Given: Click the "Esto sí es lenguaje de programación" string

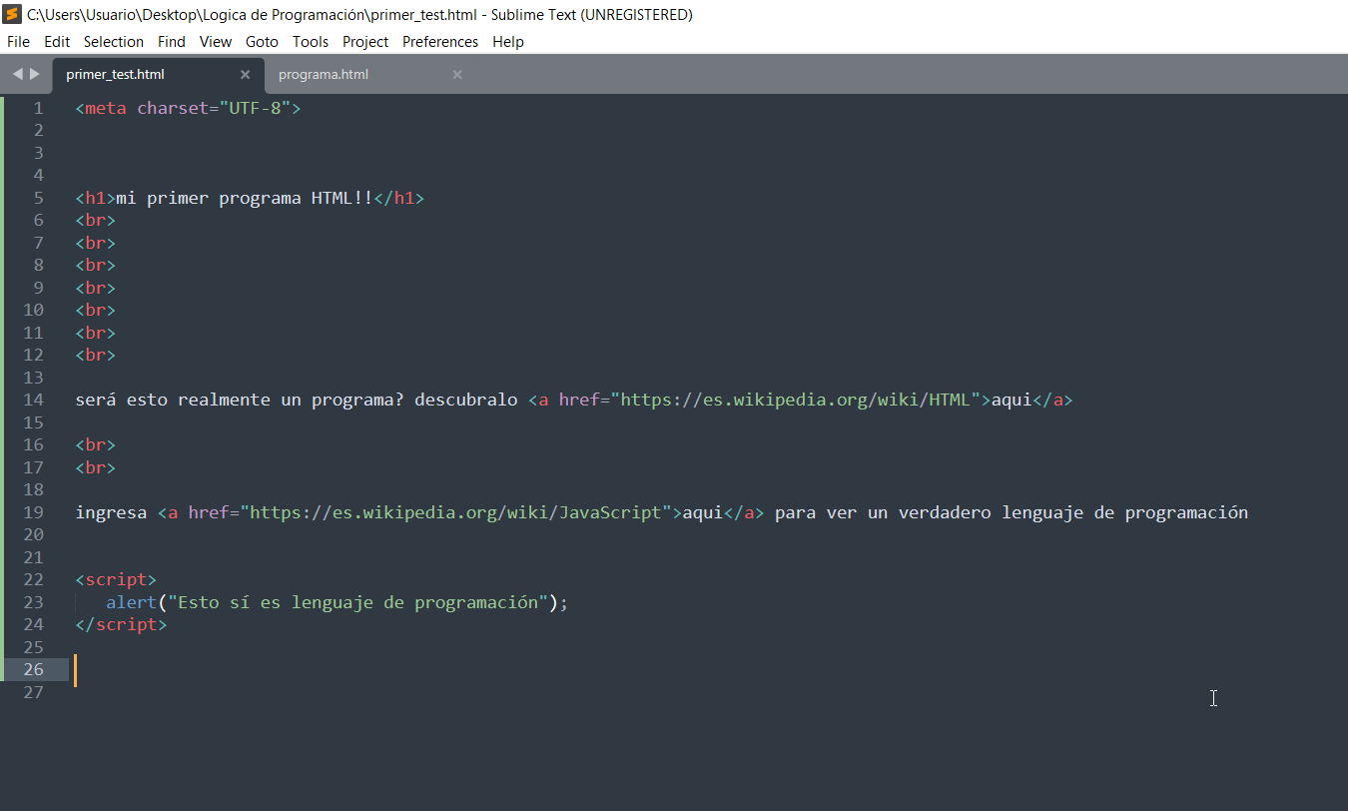Looking at the screenshot, I should (x=357, y=602).
